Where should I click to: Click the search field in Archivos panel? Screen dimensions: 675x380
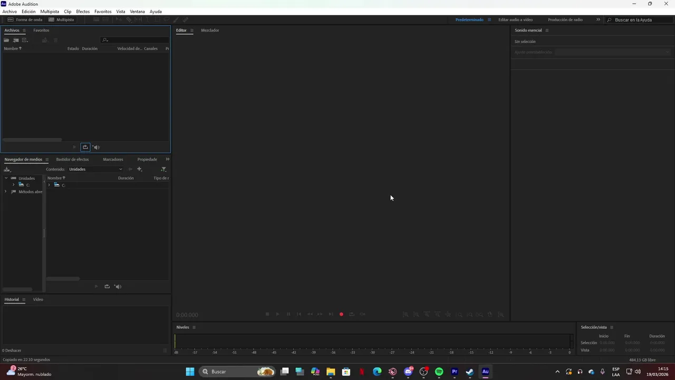135,40
